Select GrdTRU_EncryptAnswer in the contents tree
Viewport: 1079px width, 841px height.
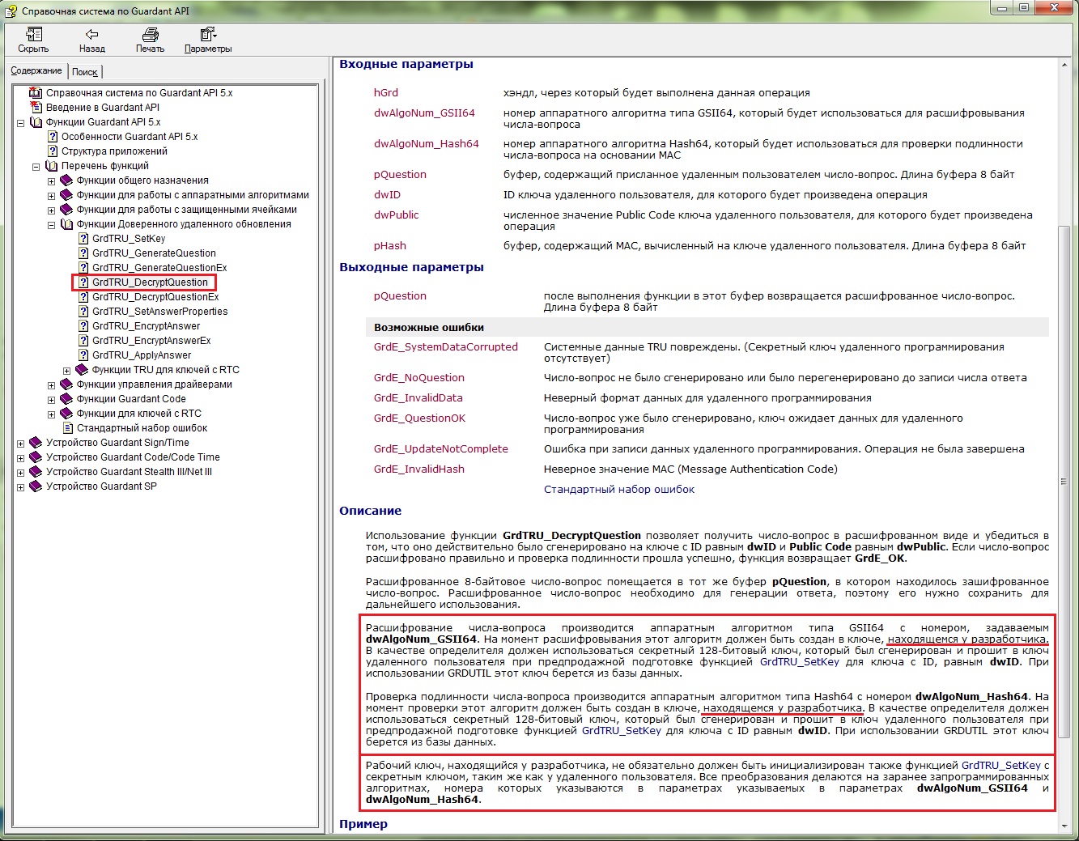pos(146,326)
